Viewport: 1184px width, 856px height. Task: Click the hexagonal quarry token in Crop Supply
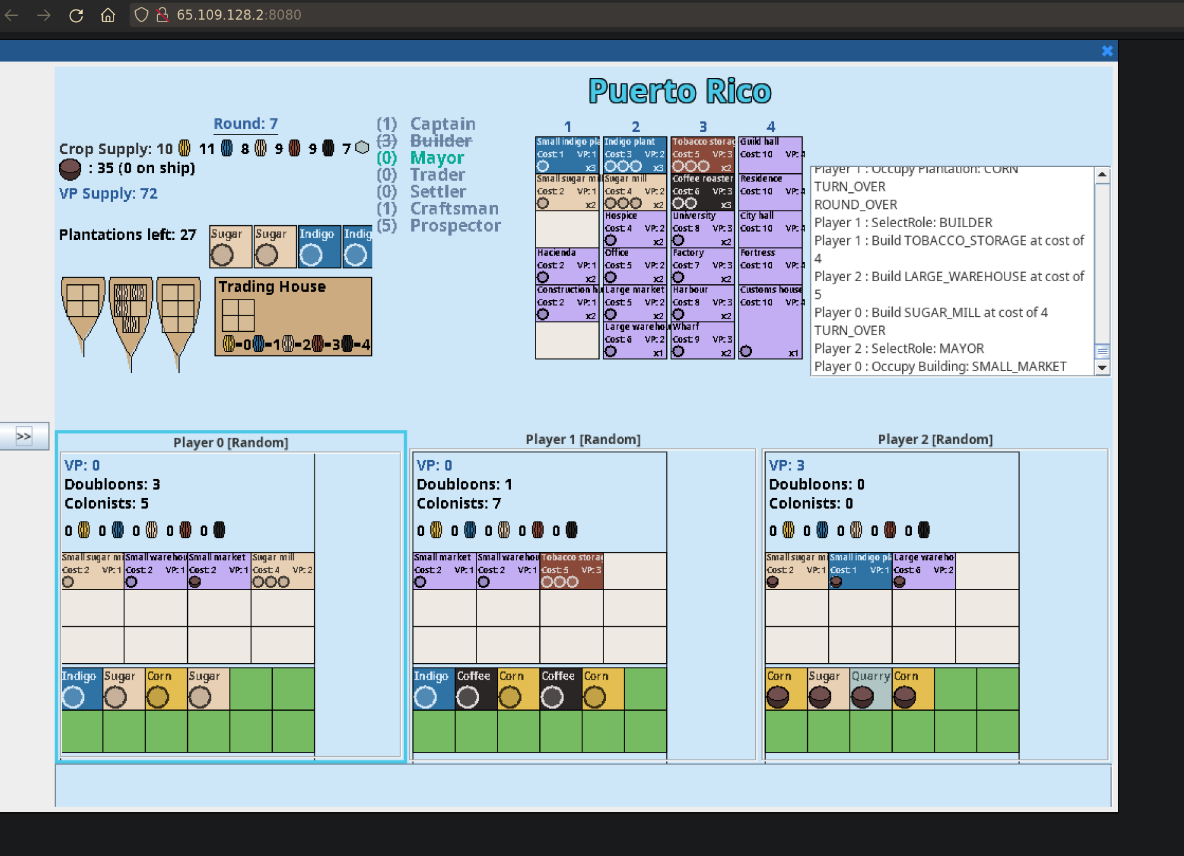click(360, 148)
